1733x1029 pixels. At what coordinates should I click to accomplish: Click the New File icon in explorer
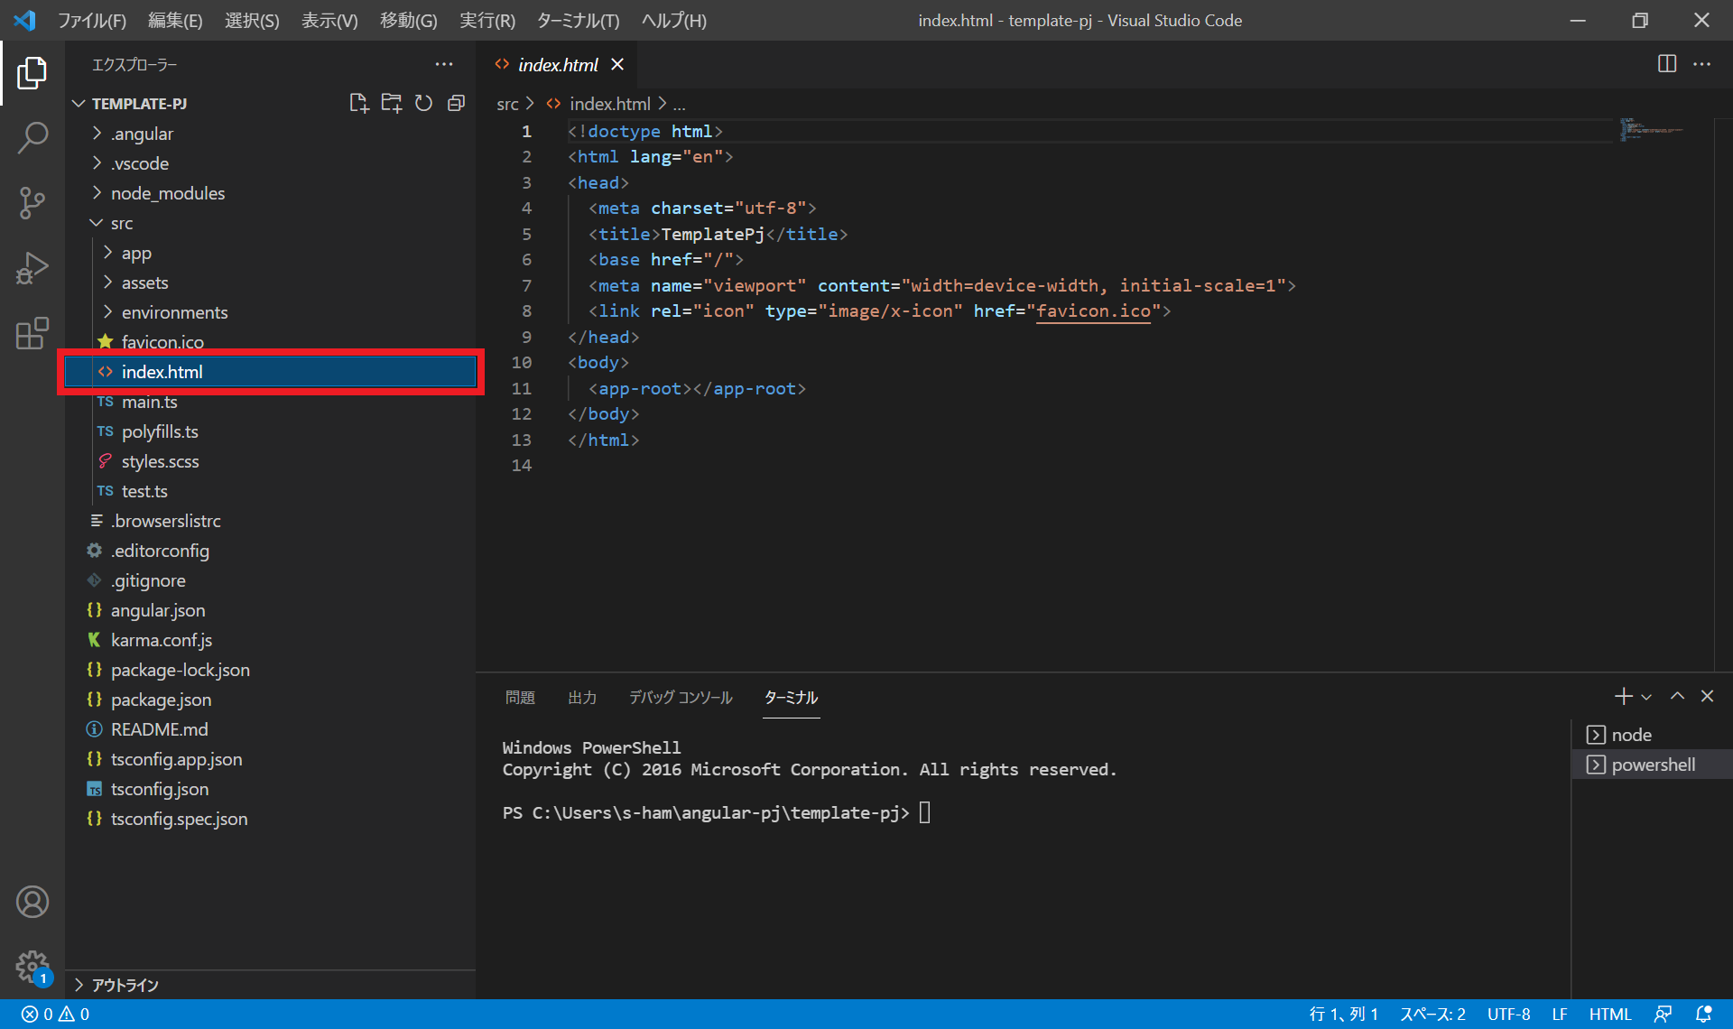click(x=358, y=103)
